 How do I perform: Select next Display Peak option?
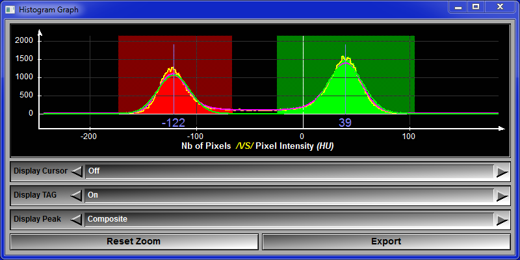click(x=502, y=220)
